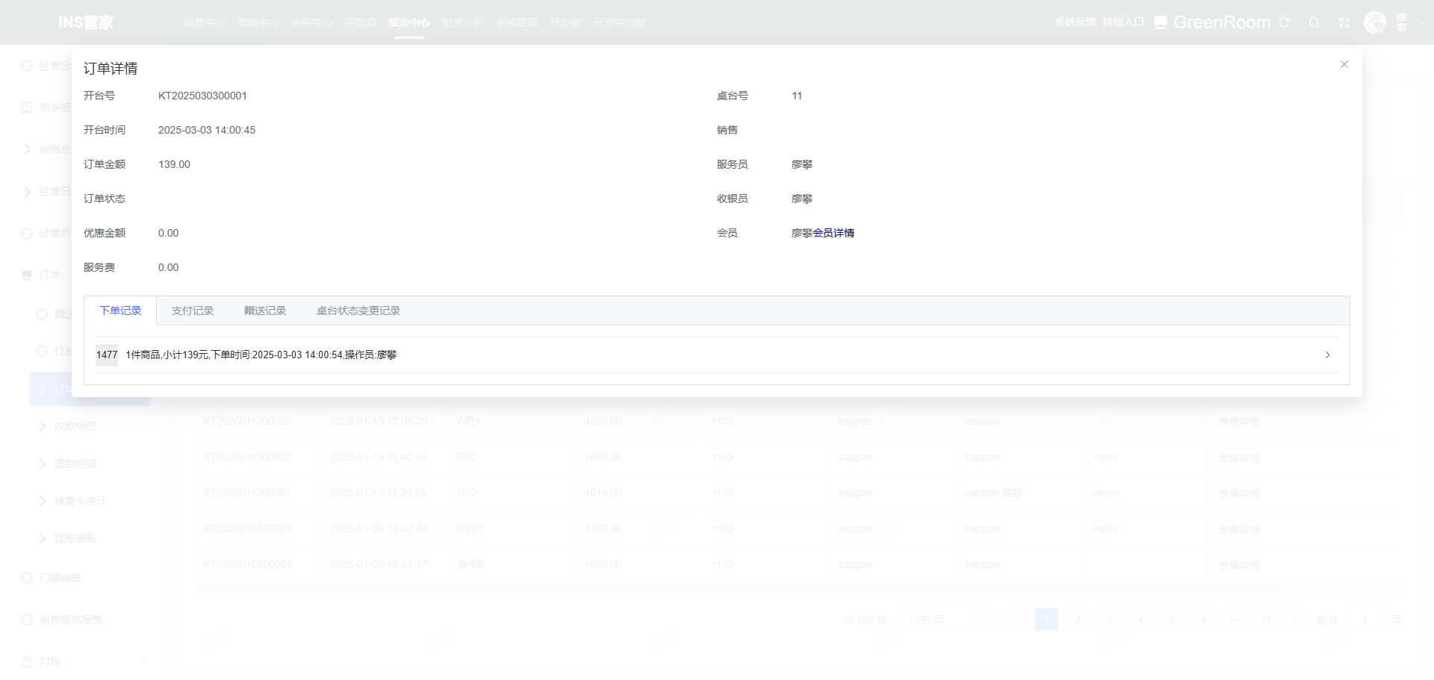Screen dimensions: 1434x680
Task: Open 销售提成报表 in the sidebar
Action: [71, 620]
